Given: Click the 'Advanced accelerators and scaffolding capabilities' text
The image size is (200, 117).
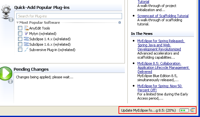Looking at the screenshot, I should pos(158,55).
